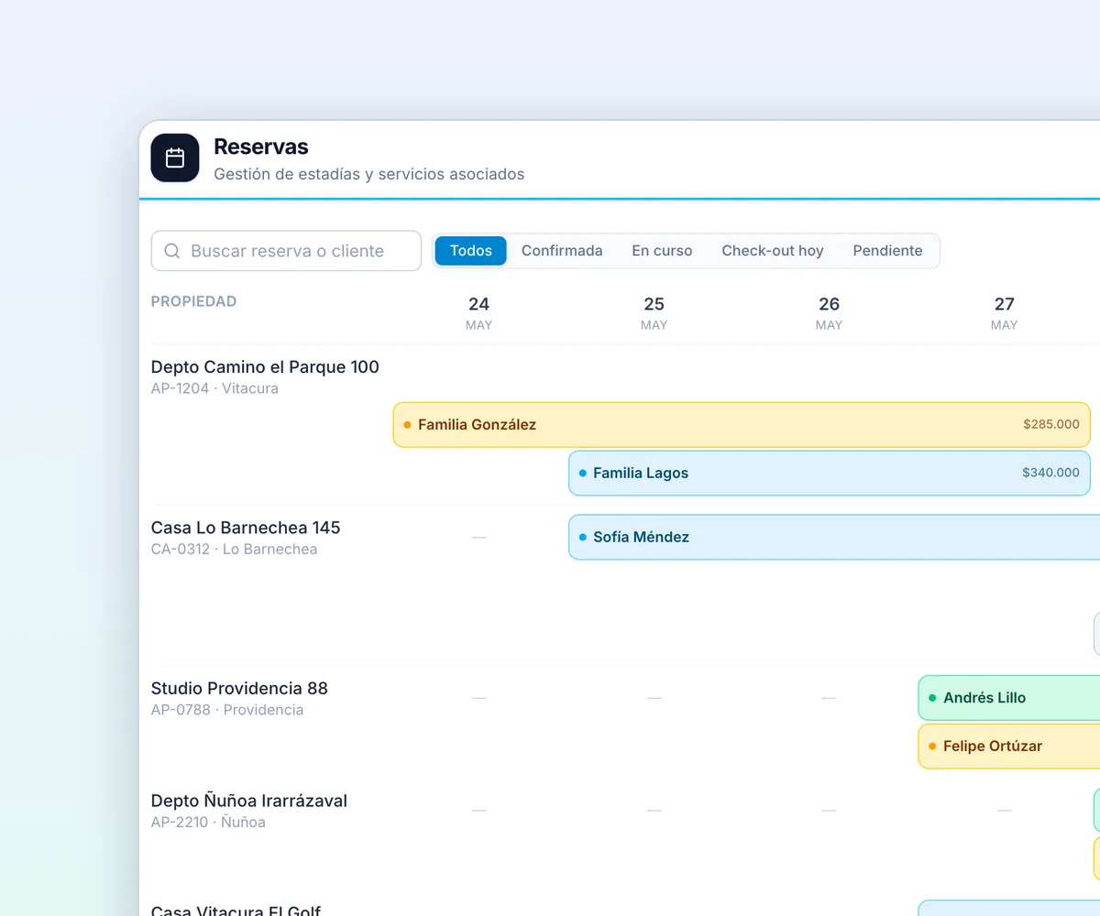Screen dimensions: 1100x916
Task: Switch to Check-out hoy filter
Action: pos(773,251)
